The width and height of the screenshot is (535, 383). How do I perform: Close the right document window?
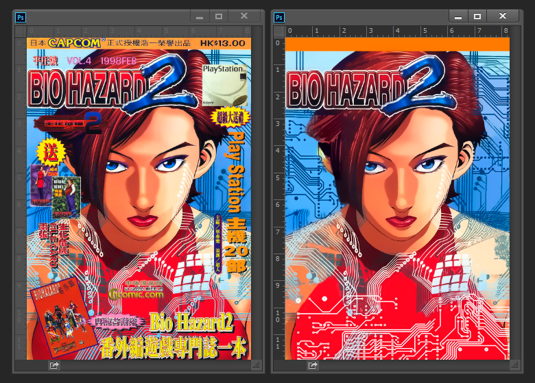[503, 16]
